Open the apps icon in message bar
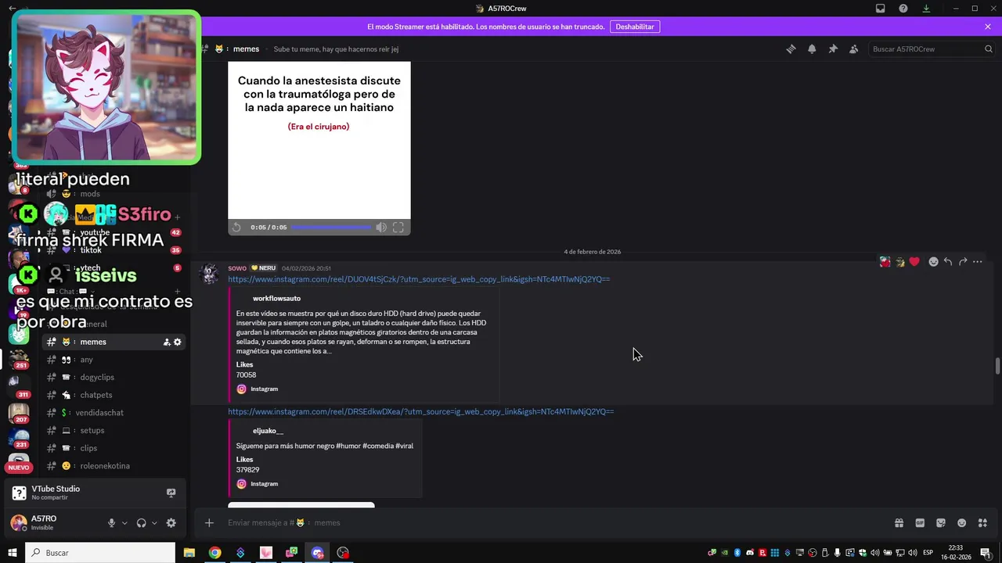This screenshot has height=563, width=1002. click(983, 523)
